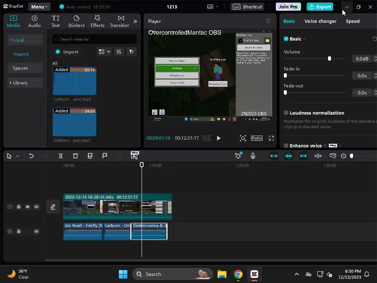Open the grid view options dropdown
377x283 pixels.
[x=104, y=52]
